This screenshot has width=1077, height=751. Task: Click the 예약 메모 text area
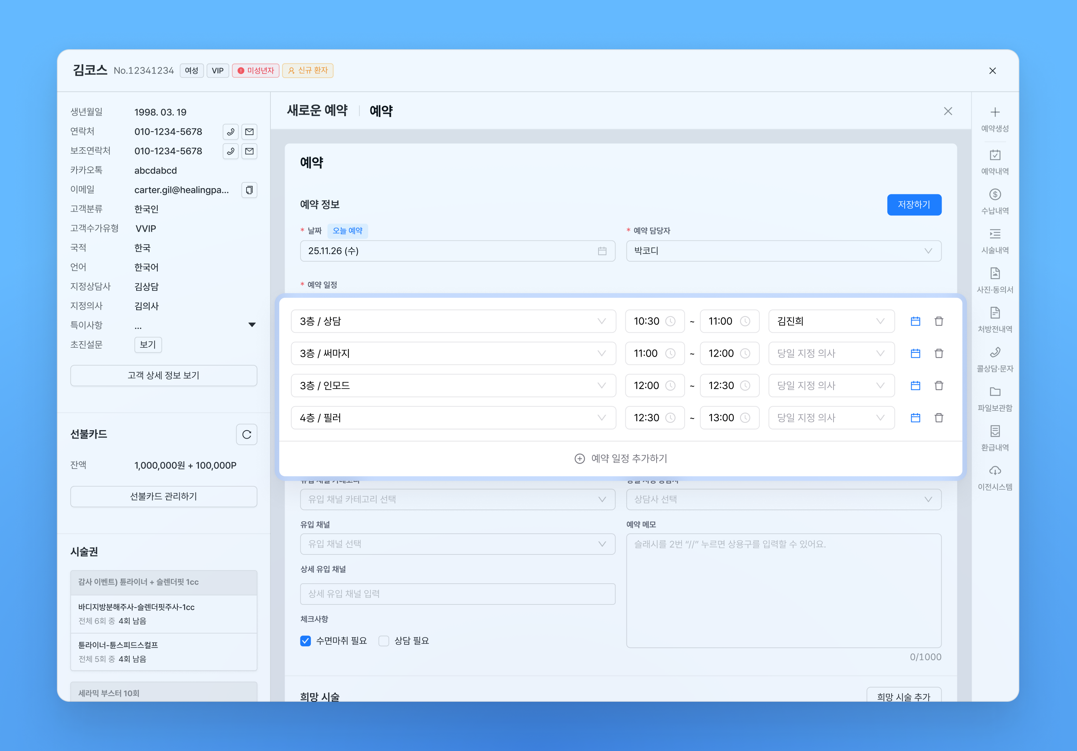[x=784, y=591]
